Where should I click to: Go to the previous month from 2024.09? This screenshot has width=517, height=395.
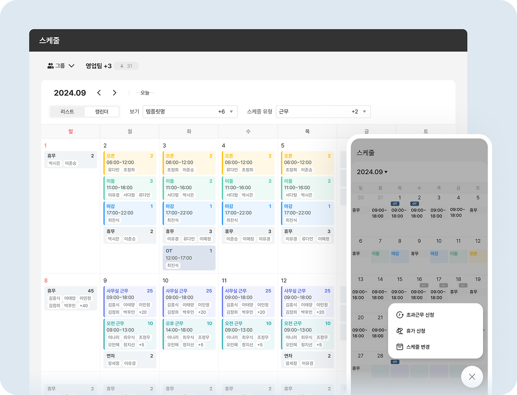coord(99,93)
